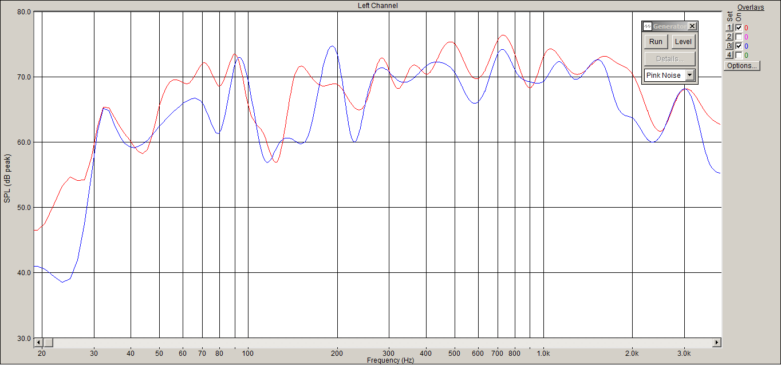Click the Left Channel chart title
The width and height of the screenshot is (781, 373).
[377, 5]
